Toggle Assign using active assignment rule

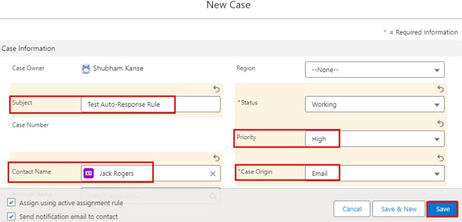[x=11, y=203]
